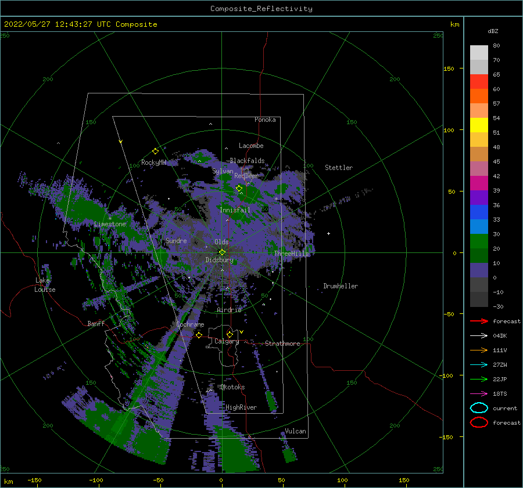The height and width of the screenshot is (488, 523).
Task: Click the Strathmore city label
Action: [282, 344]
